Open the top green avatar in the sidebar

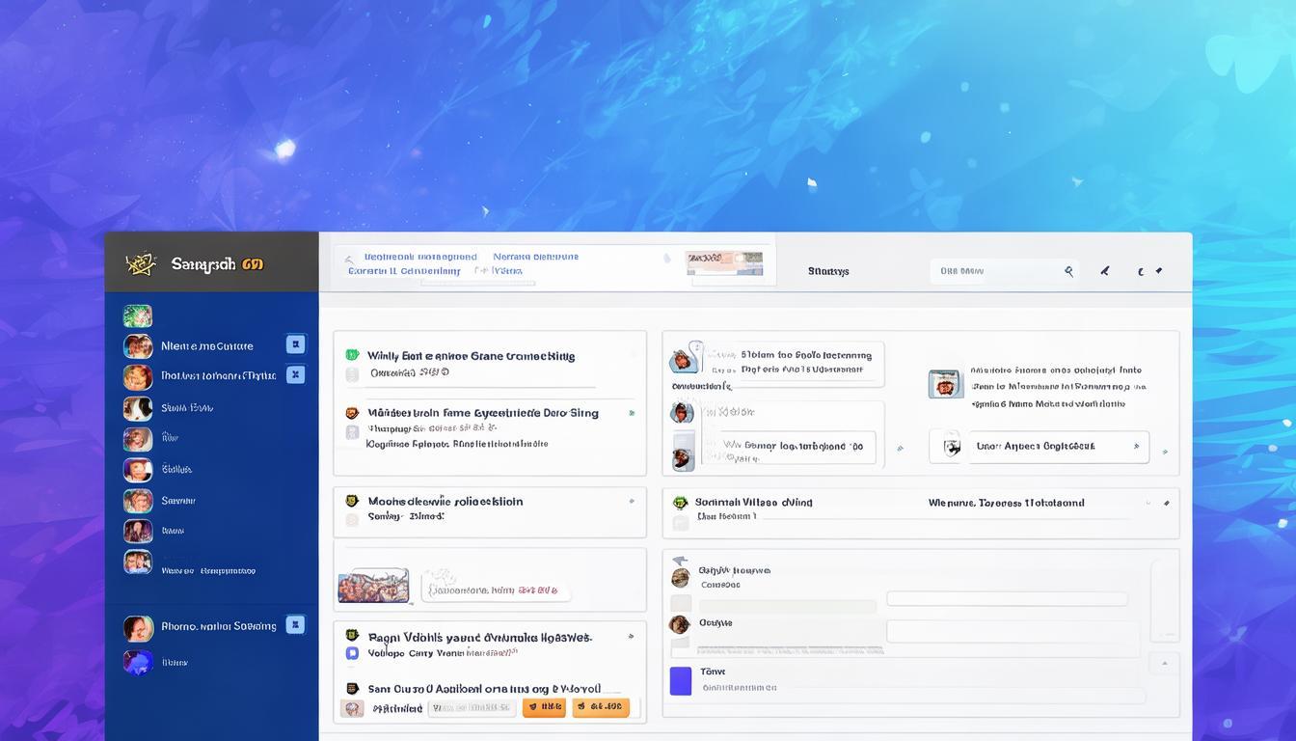(x=138, y=316)
